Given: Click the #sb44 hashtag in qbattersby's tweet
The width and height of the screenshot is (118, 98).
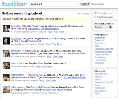Looking at the screenshot, I should pyautogui.click(x=38, y=41).
